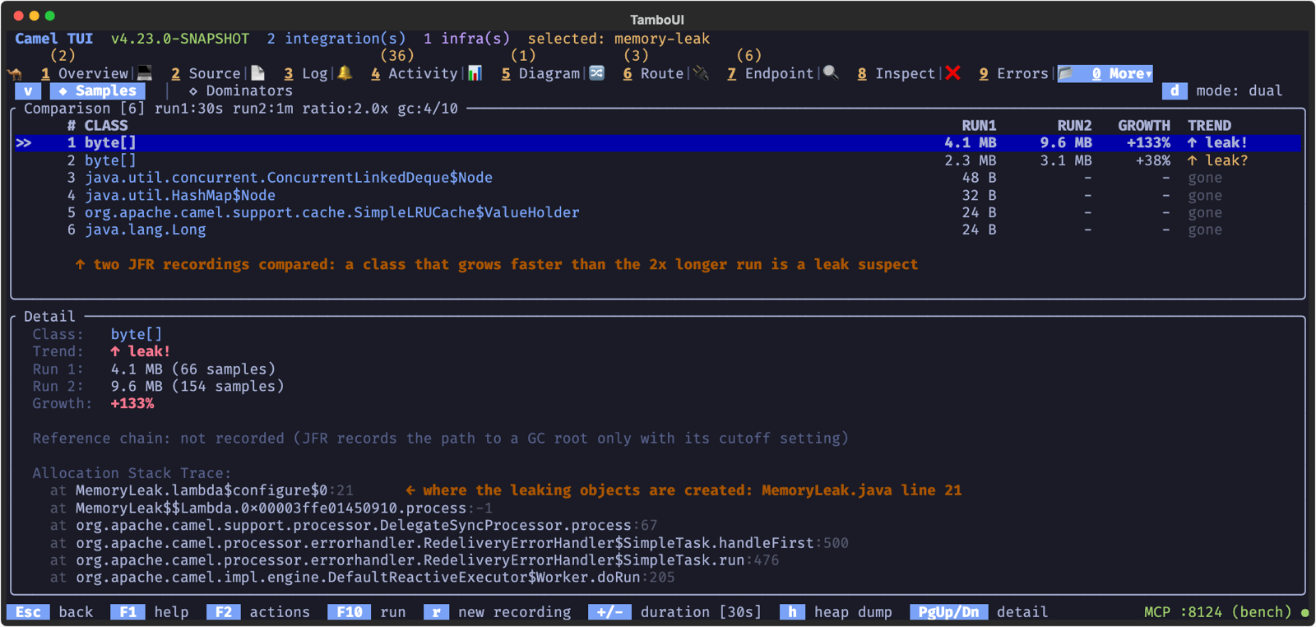Click the 'mode: dual' label

tap(1239, 91)
